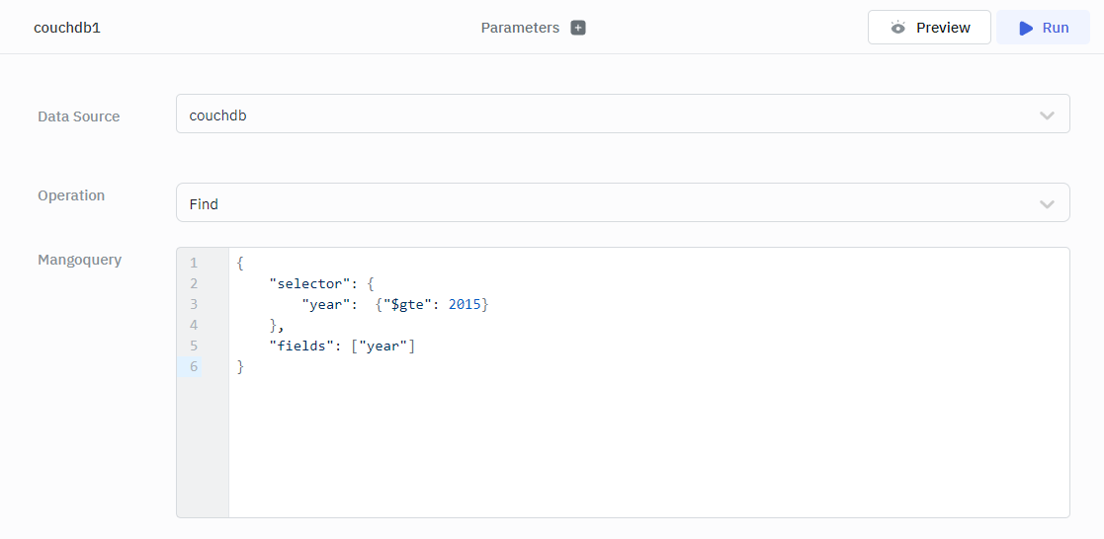Screen dimensions: 1104x539
Task: Open the couchdb data source dropdown
Action: point(622,115)
